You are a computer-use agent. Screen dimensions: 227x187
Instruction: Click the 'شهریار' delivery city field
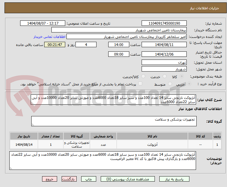[164, 69]
